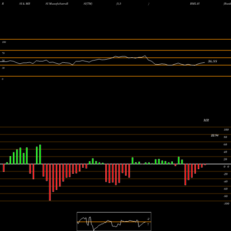
Task: Click the 'SI & MR' header label
Action: 24,4
